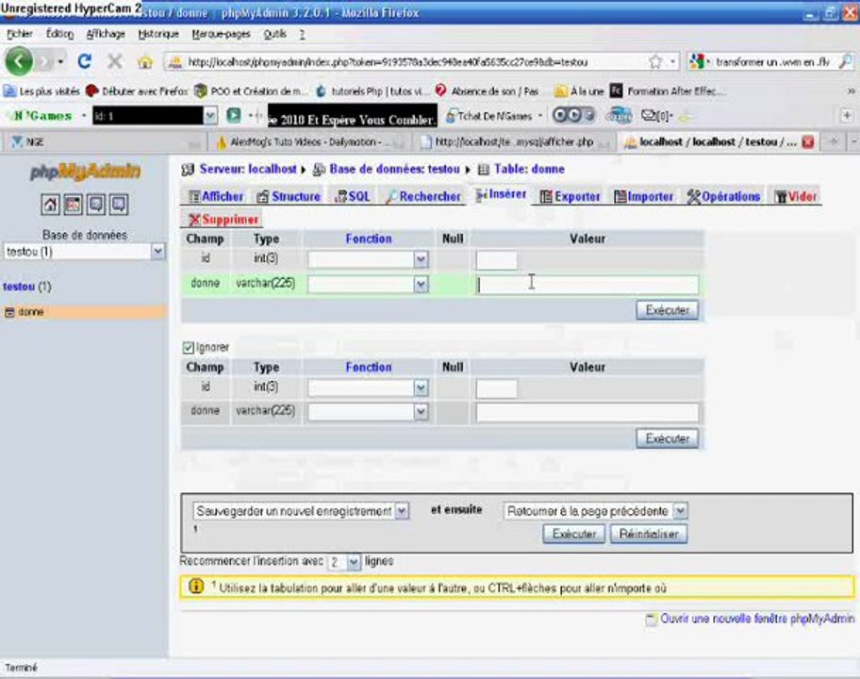Click the Supprimer red X option
Screen dimensions: 860x679
click(223, 219)
